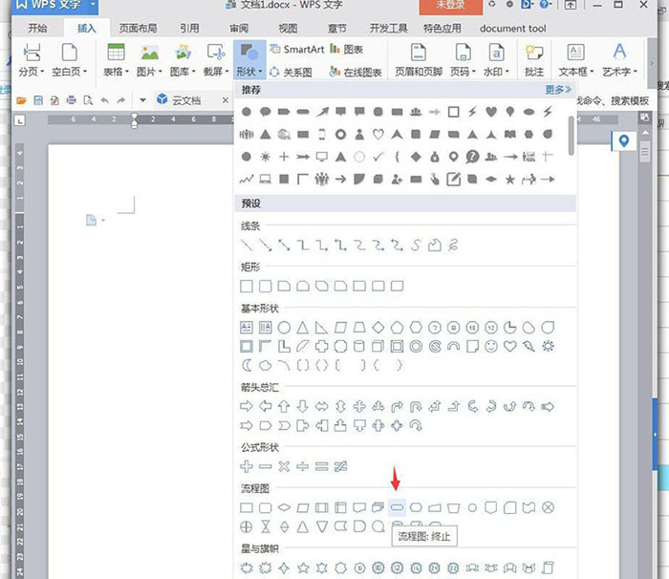The image size is (669, 579).
Task: Select the diamond in 基本形状
Action: click(x=378, y=328)
